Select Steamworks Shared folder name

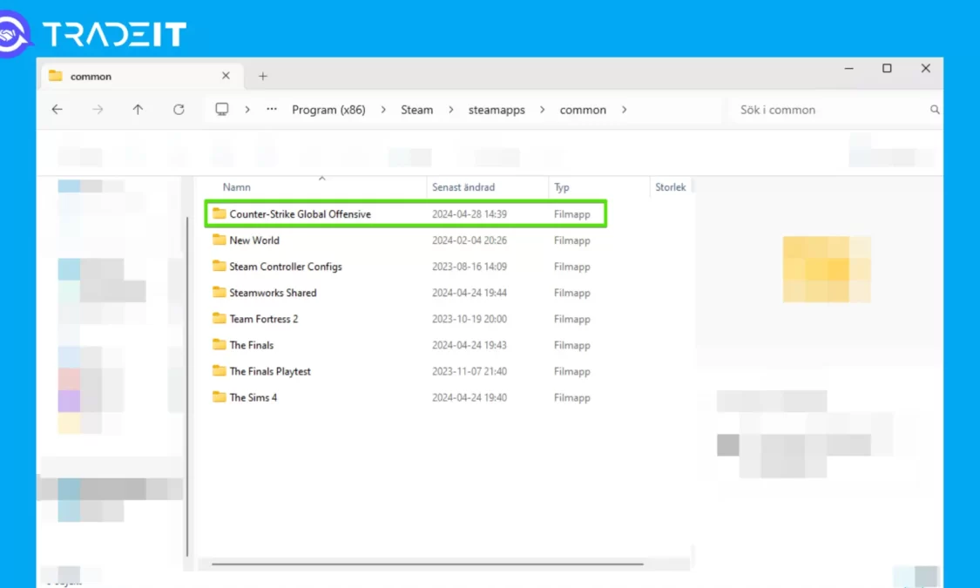[274, 293]
